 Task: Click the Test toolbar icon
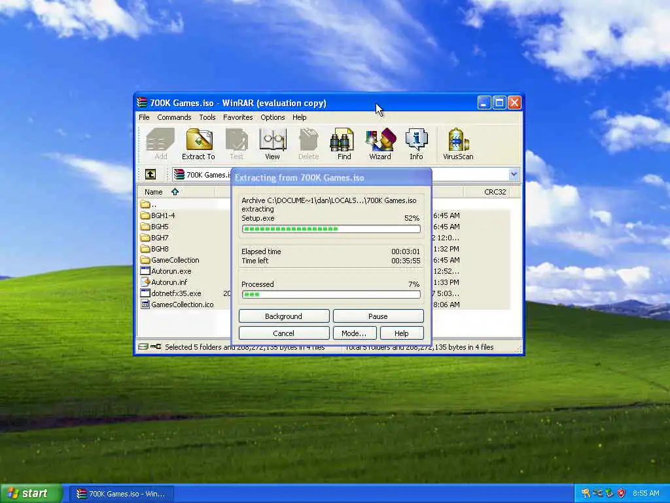[x=236, y=144]
